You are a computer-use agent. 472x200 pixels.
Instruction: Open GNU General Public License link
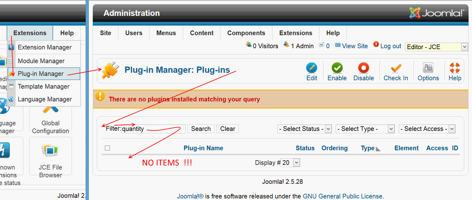342,196
